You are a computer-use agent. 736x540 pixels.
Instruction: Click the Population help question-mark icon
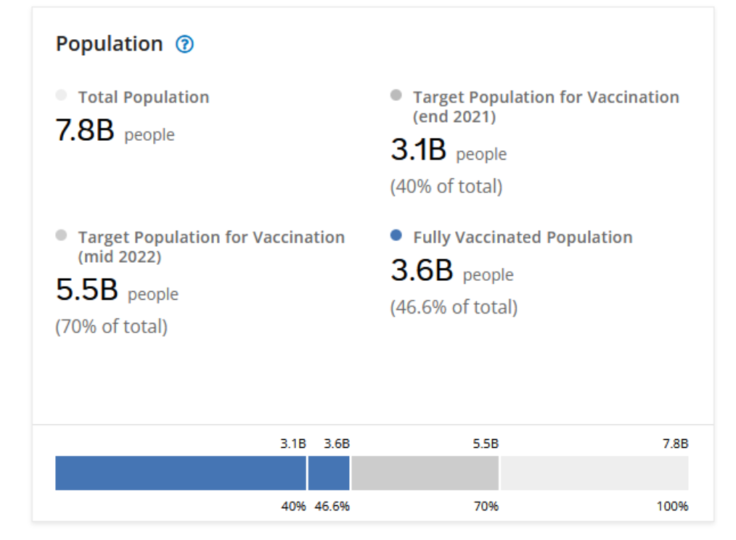point(185,45)
